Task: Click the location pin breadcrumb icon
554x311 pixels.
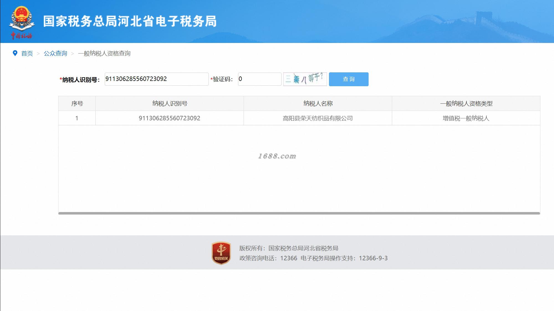Action: [x=15, y=53]
